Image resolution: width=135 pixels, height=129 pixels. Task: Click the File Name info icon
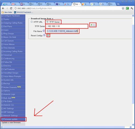44,31
